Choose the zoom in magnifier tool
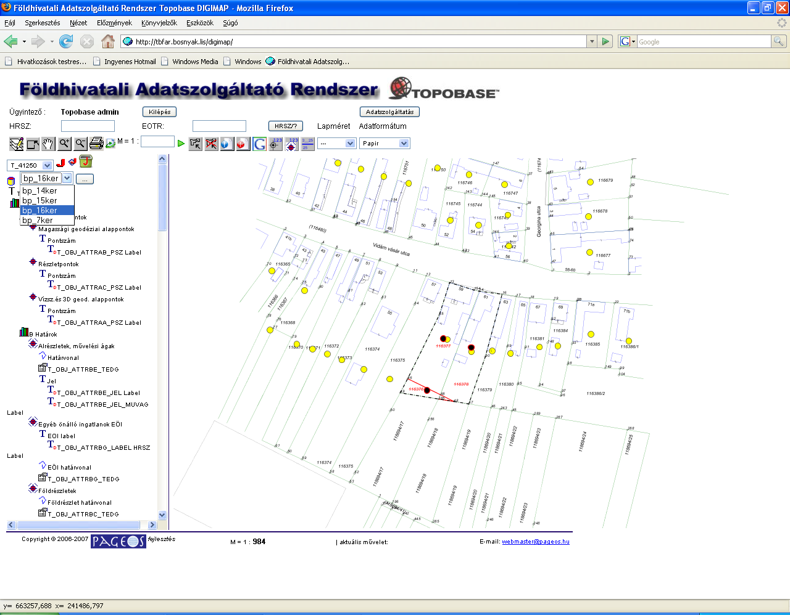This screenshot has height=615, width=790. coord(64,144)
